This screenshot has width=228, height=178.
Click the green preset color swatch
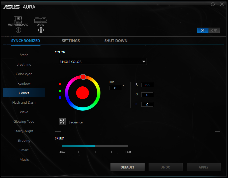coord(60,91)
